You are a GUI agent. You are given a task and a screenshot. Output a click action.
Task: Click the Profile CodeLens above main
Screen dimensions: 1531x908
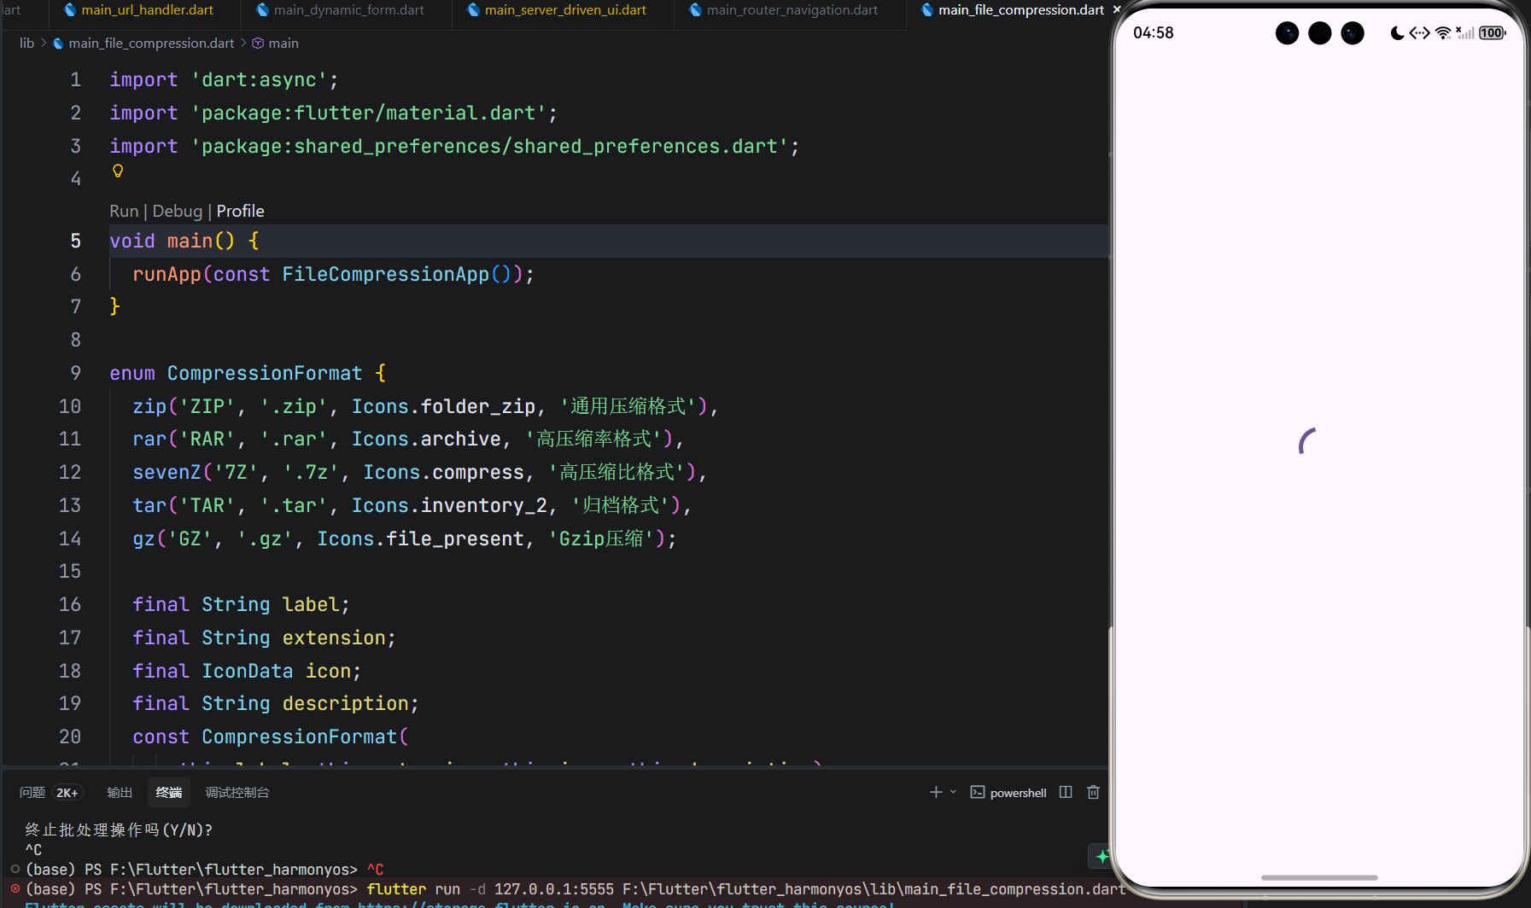(x=240, y=211)
